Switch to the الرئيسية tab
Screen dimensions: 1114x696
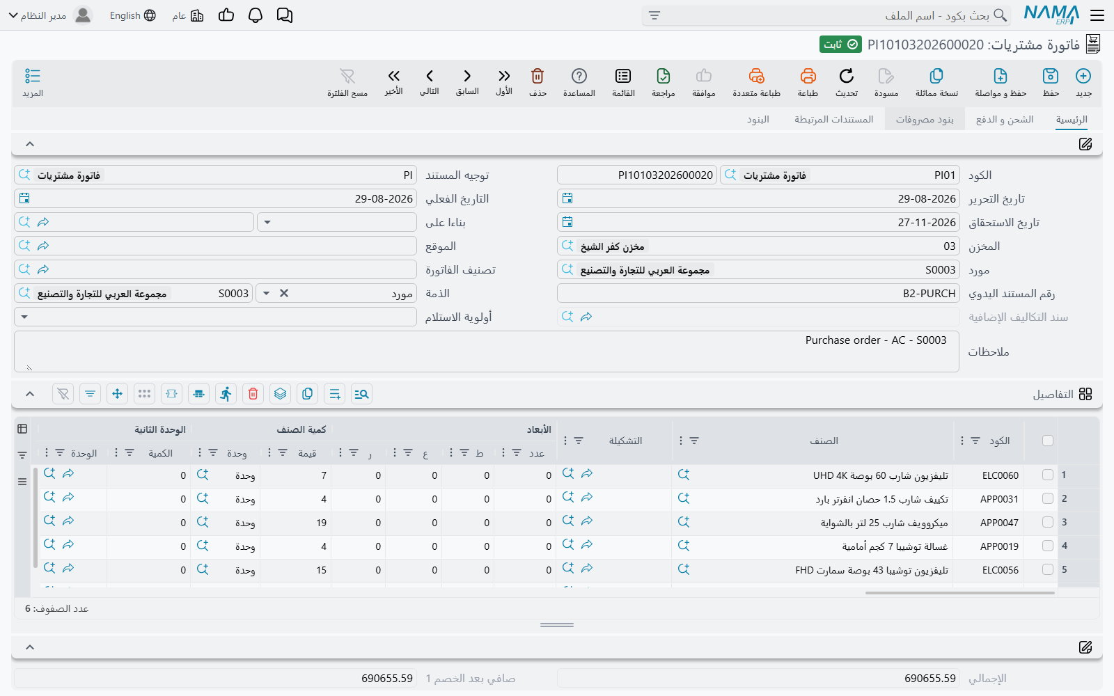1072,120
